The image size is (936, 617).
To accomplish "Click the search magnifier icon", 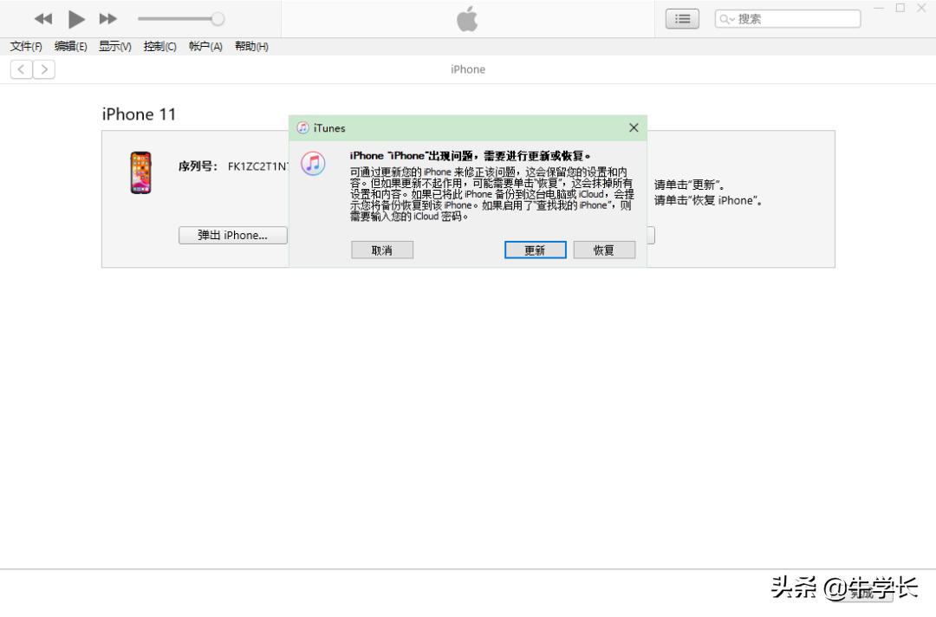I will tap(726, 18).
